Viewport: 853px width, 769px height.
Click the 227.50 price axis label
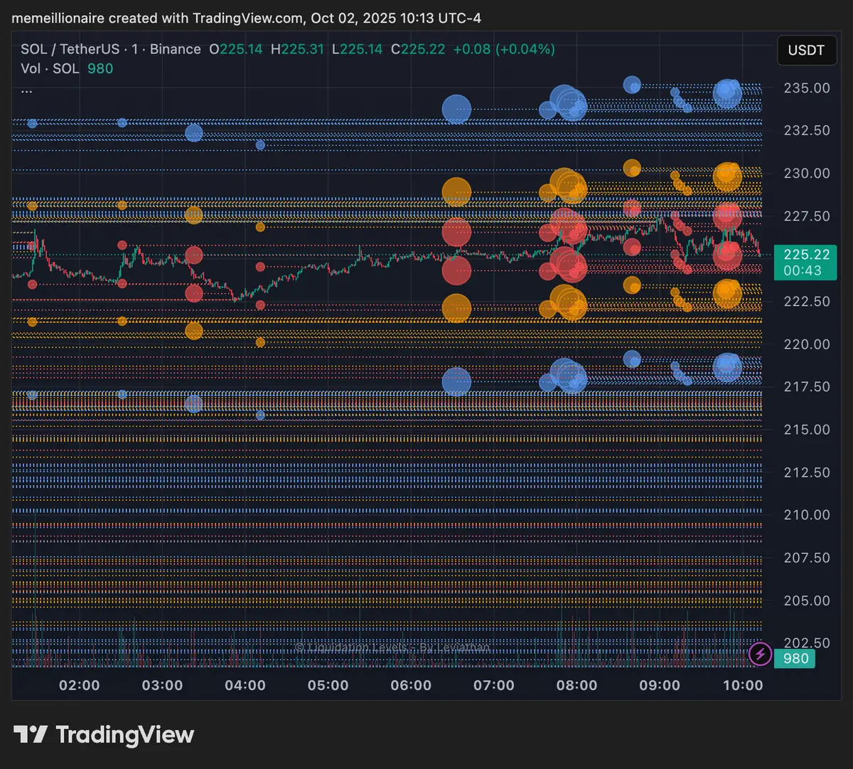point(807,216)
